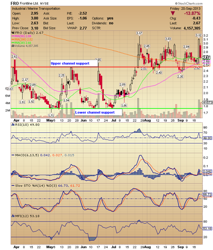
Task: Click the Upper channel support annotation
Action: 74,63
